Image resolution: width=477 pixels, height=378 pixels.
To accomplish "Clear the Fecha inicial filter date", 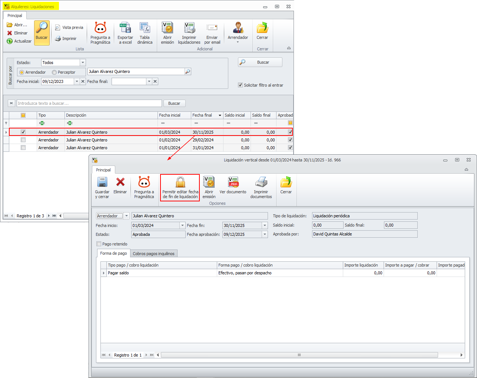I will click(83, 81).
